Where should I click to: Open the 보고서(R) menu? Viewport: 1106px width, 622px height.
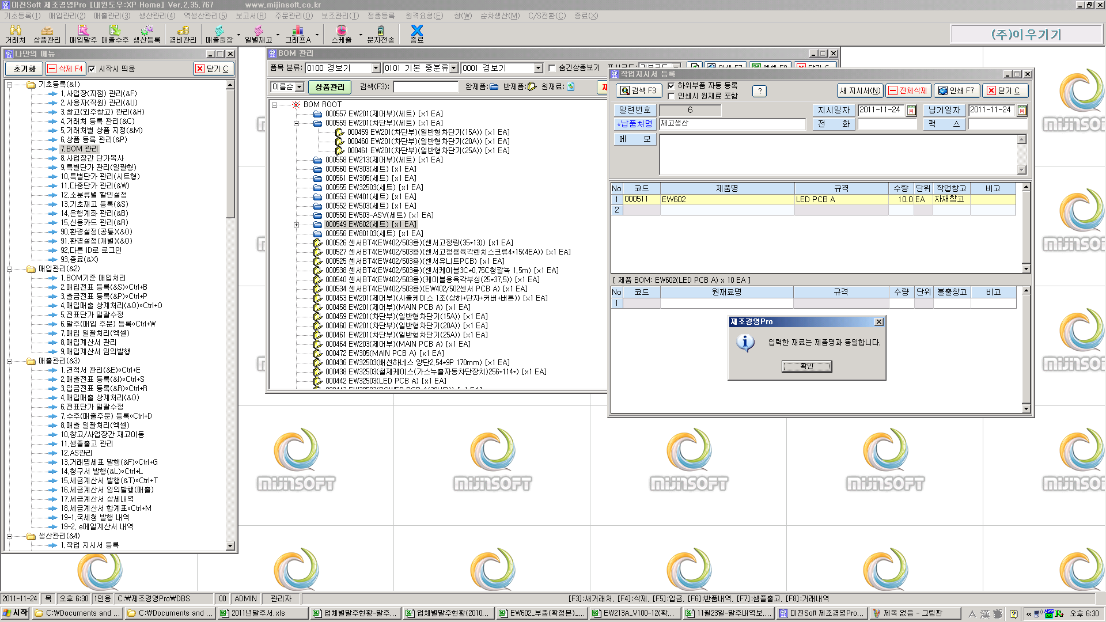251,16
